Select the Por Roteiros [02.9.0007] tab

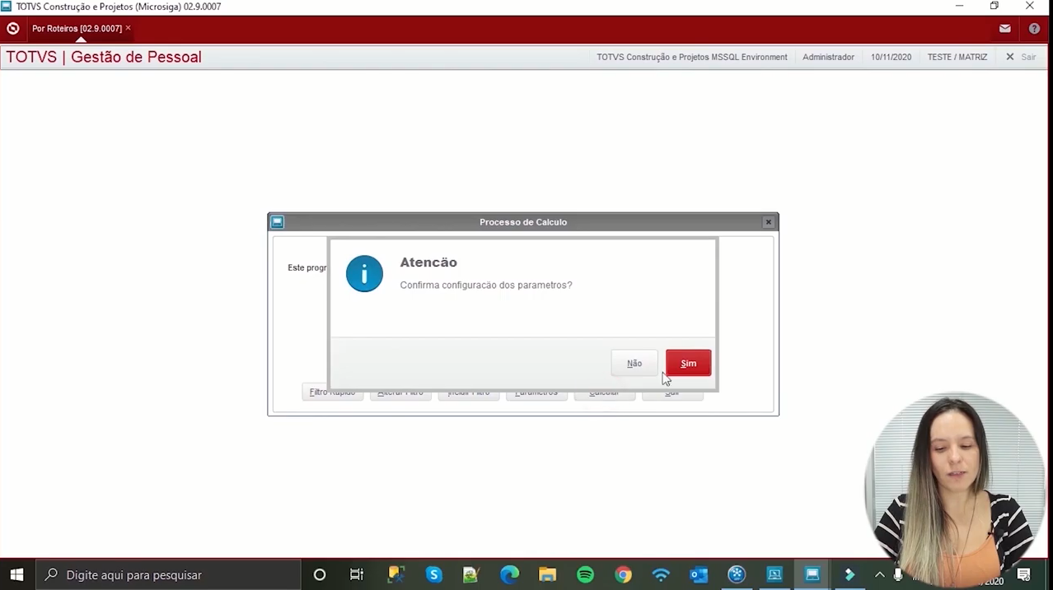coord(77,29)
